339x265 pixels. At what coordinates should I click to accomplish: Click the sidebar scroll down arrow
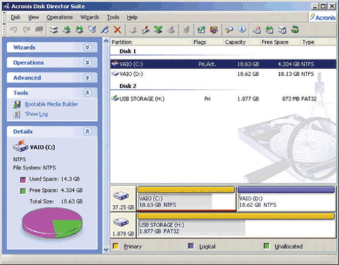coord(106,250)
